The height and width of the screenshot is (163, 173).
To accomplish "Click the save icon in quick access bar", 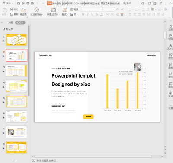I will coord(19,3).
